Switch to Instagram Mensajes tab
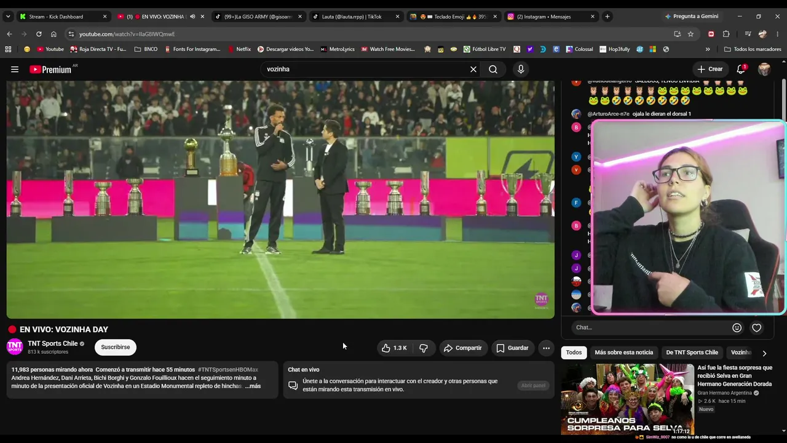Viewport: 787px width, 443px height. pos(550,17)
